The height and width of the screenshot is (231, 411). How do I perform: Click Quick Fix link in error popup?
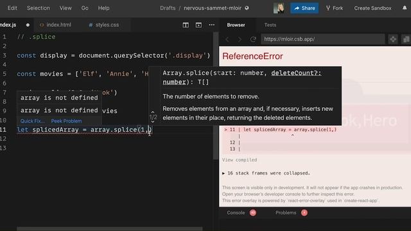click(x=33, y=121)
